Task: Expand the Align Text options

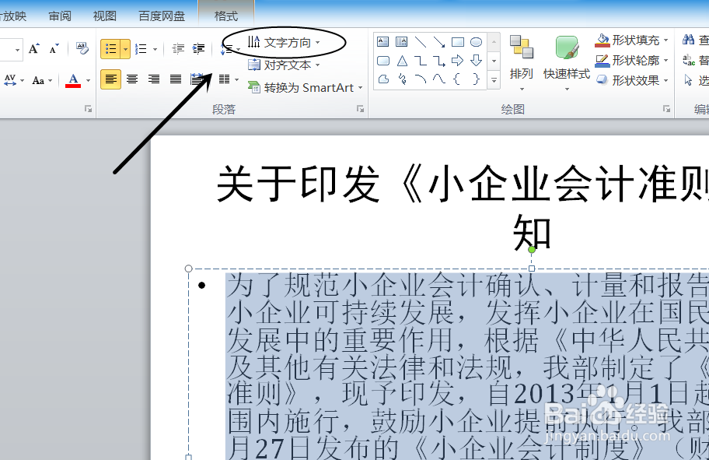Action: pyautogui.click(x=288, y=65)
